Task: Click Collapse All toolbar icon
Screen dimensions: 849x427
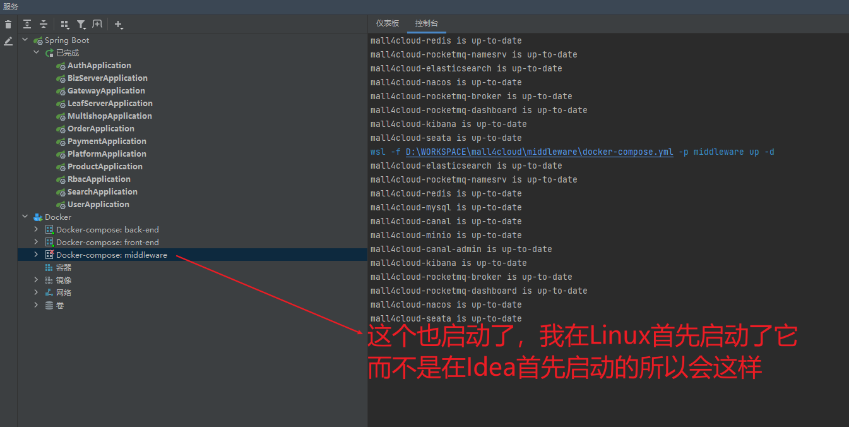Action: [x=44, y=24]
